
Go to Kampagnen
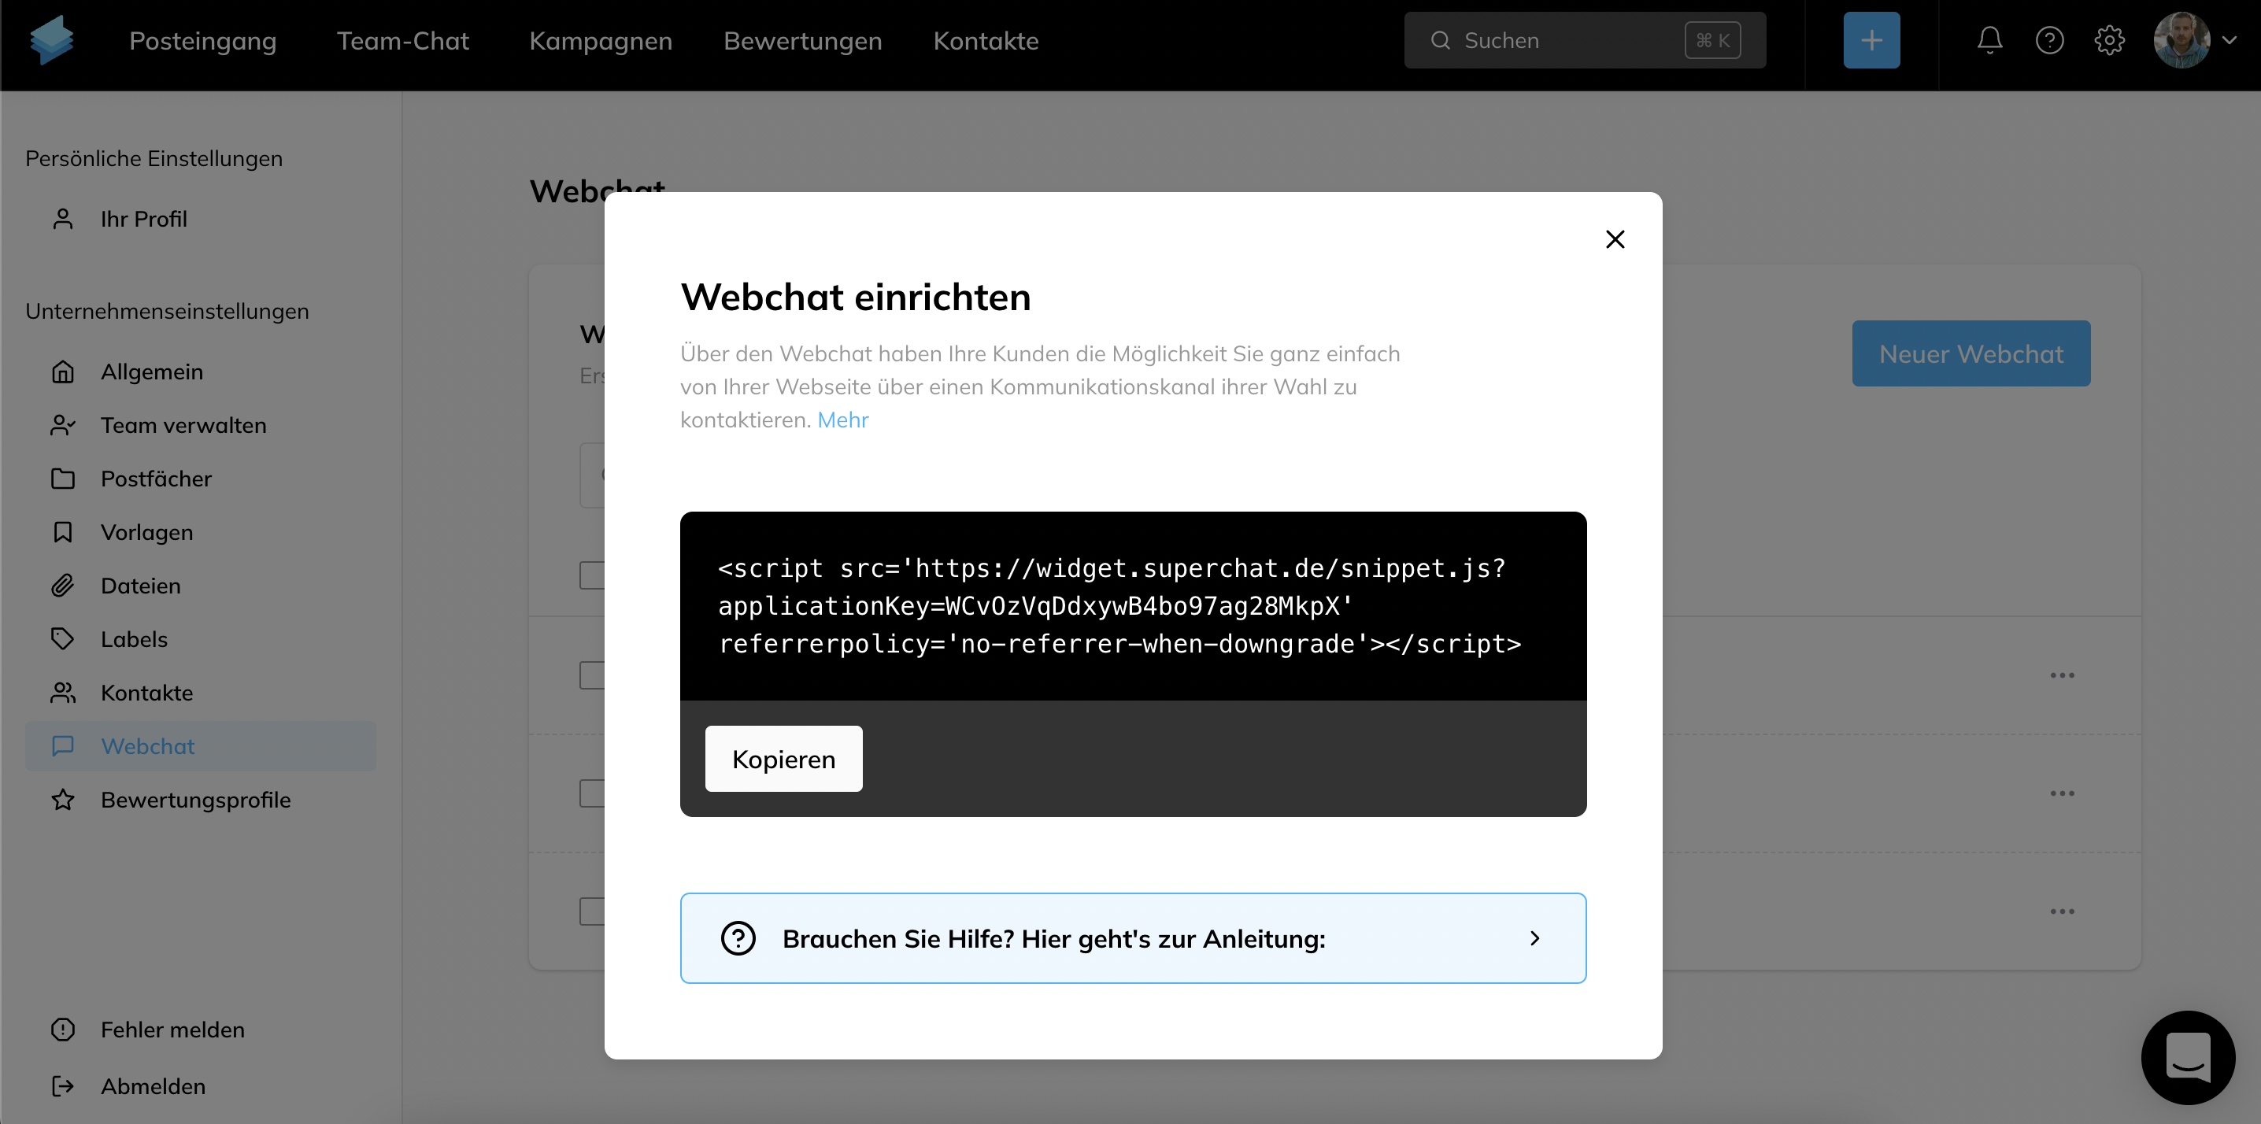point(601,40)
